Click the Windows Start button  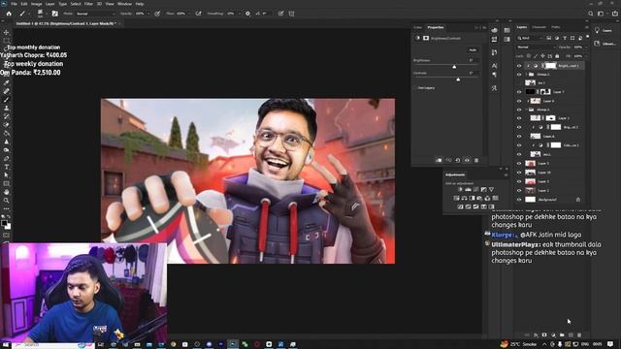point(5,345)
